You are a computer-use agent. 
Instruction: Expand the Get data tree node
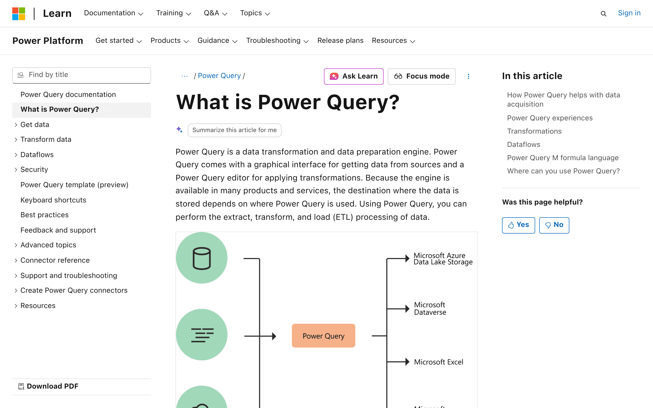(x=16, y=125)
